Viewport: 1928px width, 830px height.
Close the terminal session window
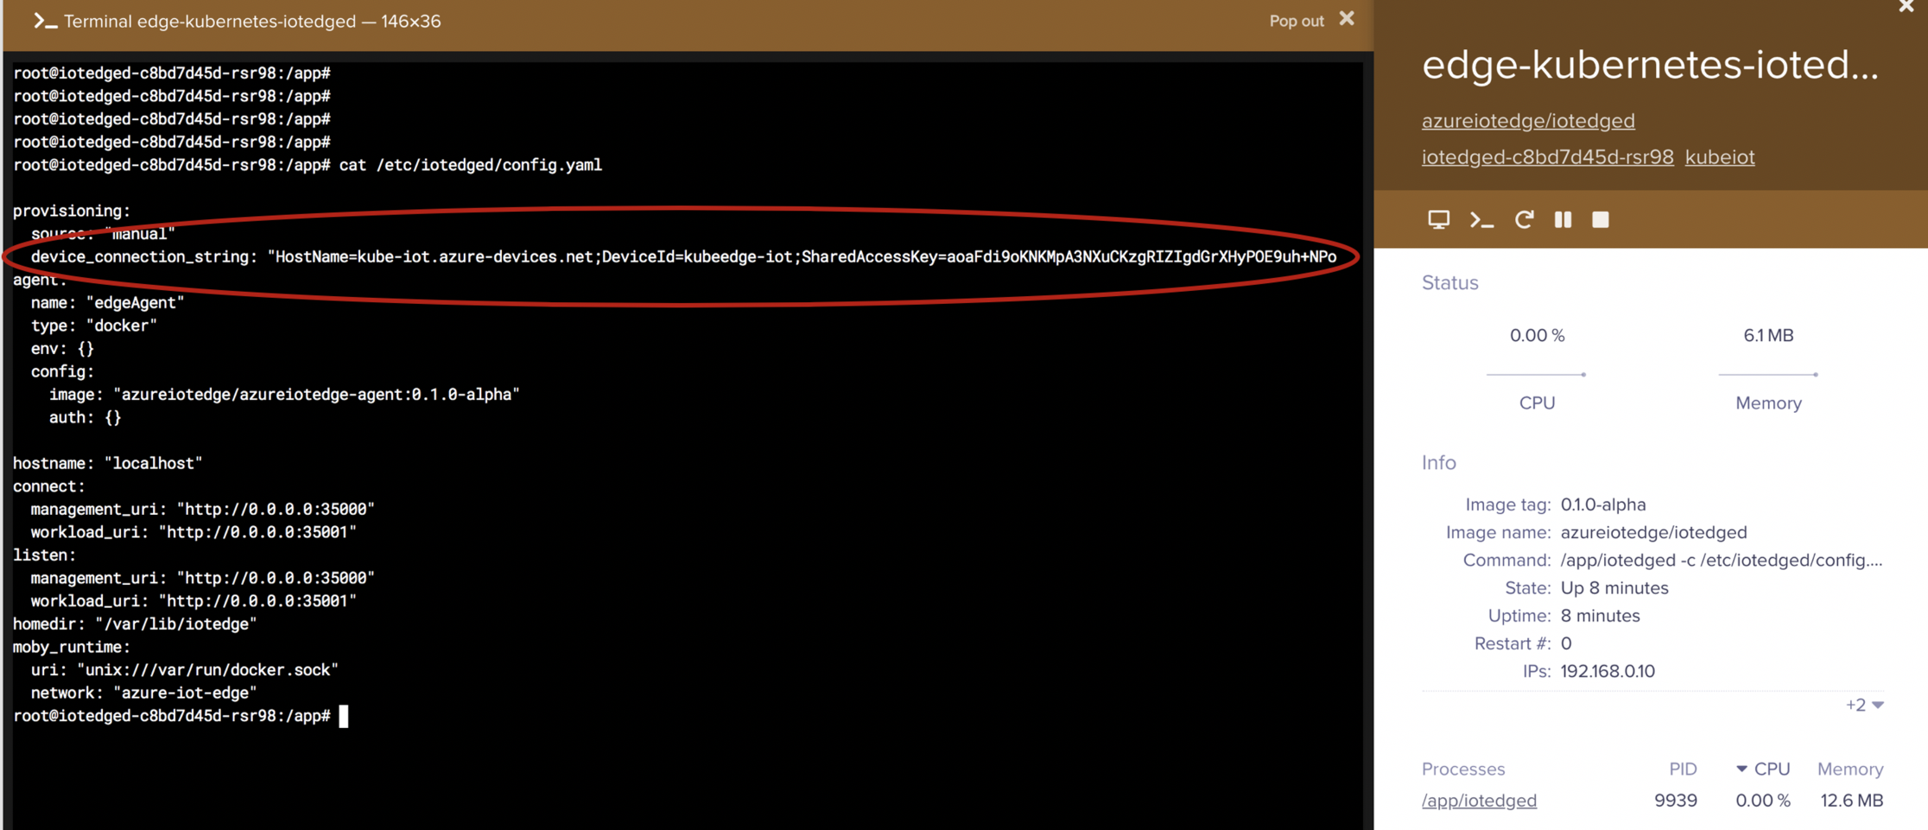tap(1346, 18)
